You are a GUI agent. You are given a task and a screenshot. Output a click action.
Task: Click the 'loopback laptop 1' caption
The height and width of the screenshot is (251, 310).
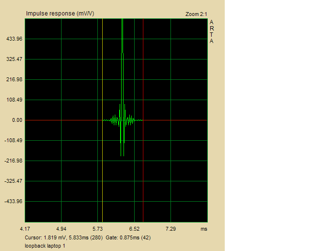click(x=45, y=246)
